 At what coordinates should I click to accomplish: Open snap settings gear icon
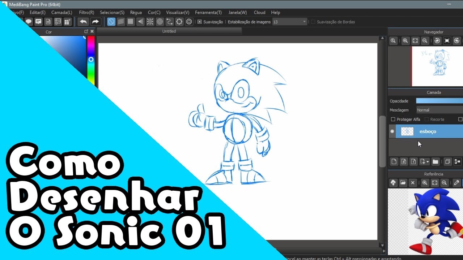coord(189,22)
